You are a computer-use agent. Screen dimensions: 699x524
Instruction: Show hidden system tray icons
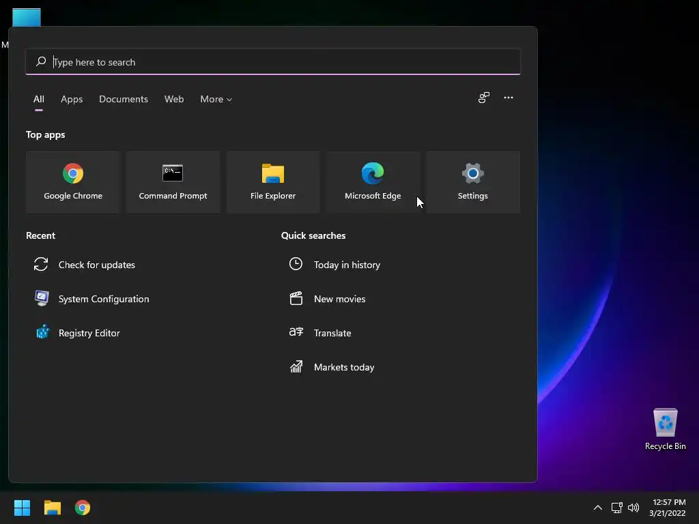[x=598, y=508]
